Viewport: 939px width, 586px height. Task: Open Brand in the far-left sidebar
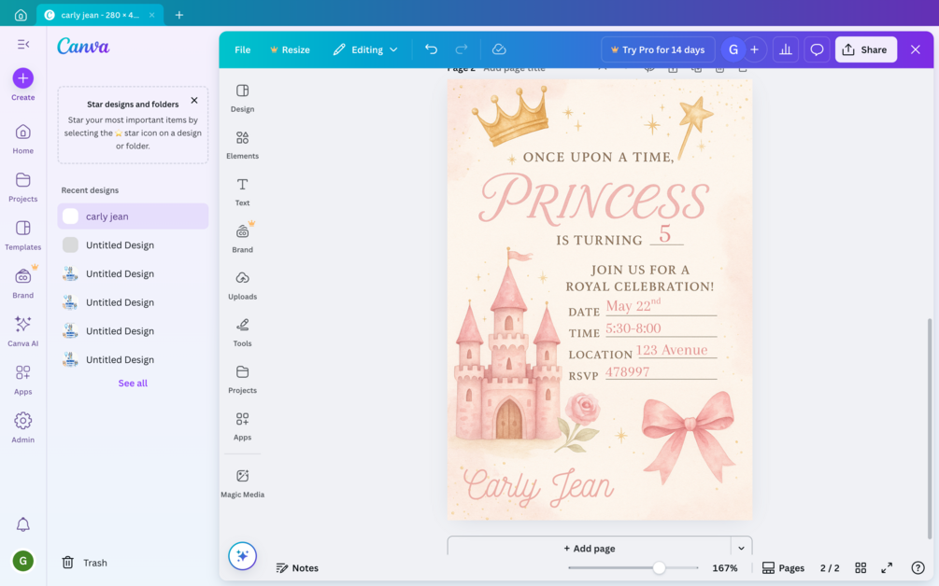point(22,283)
